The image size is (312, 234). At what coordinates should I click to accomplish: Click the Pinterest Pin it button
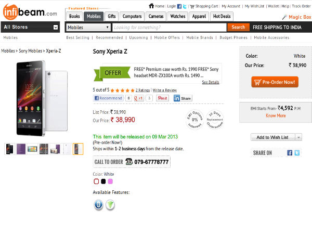click(x=162, y=98)
